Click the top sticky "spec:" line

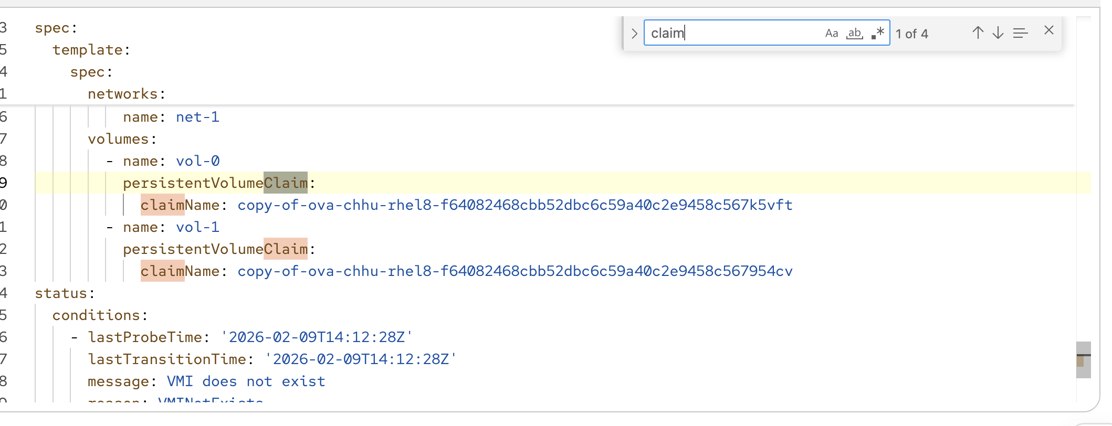pos(56,28)
